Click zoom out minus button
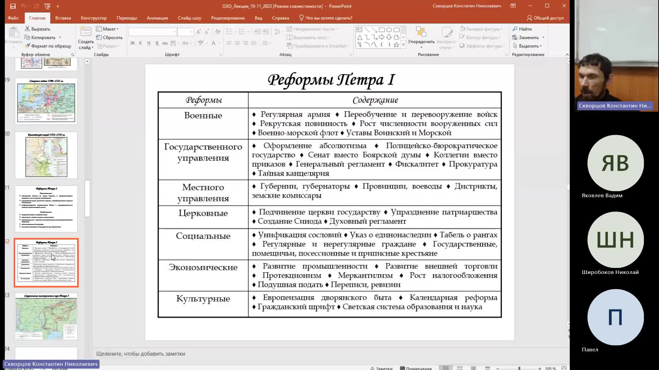 click(498, 368)
